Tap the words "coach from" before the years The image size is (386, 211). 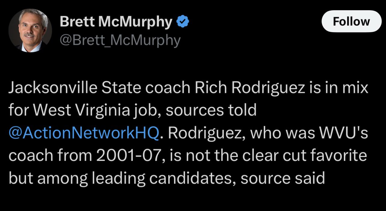[x=50, y=156]
